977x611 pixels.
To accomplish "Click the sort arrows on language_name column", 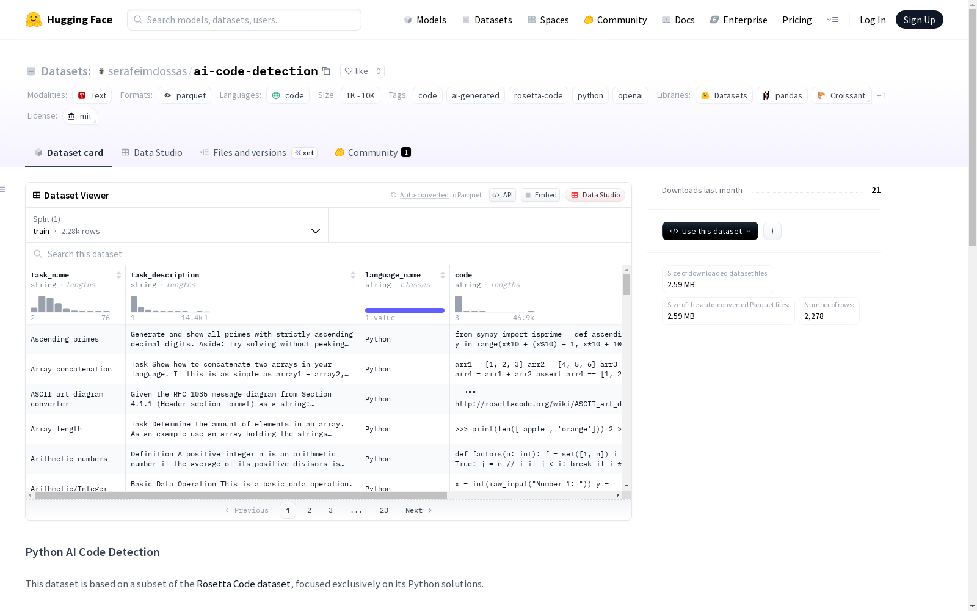I will pyautogui.click(x=443, y=275).
